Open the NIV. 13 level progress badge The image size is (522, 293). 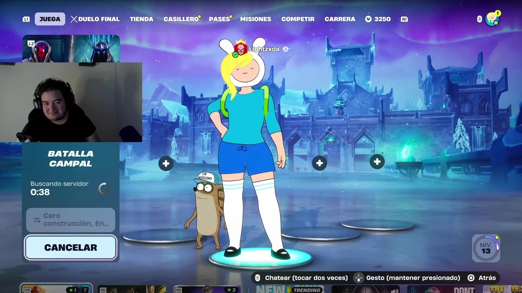point(486,248)
